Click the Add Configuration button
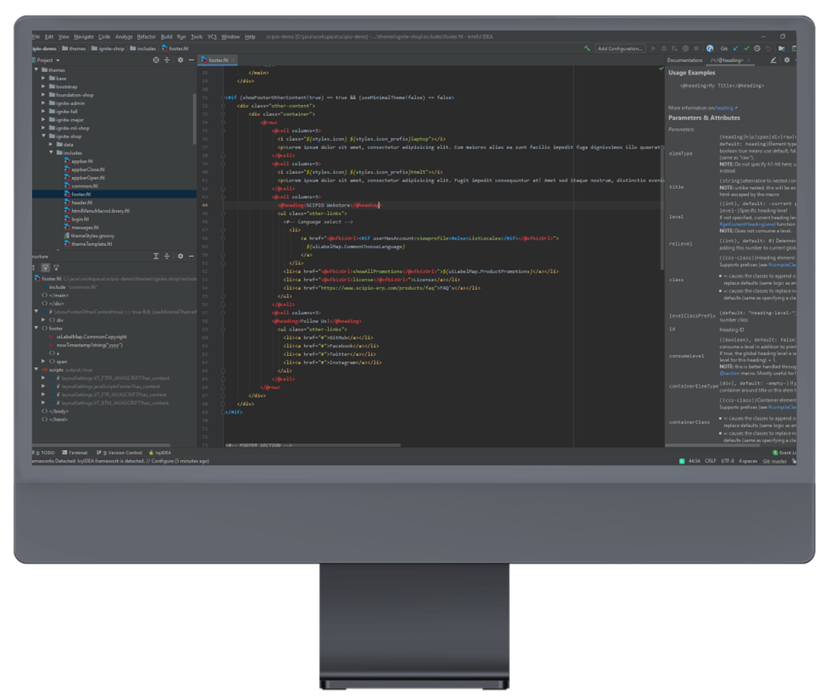Screen dimensions: 825x699 (x=620, y=48)
